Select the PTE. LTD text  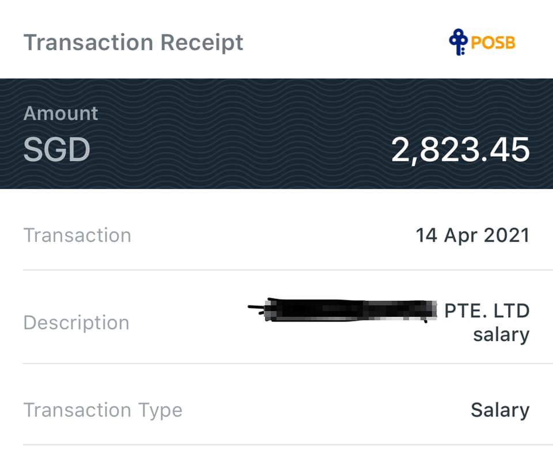pyautogui.click(x=487, y=311)
